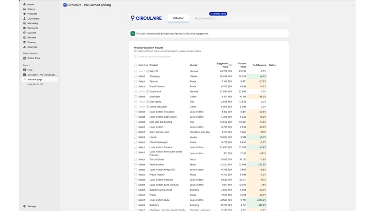Image resolution: width=375 pixels, height=211 pixels.
Task: Click the Marketing target icon
Action: point(24,23)
